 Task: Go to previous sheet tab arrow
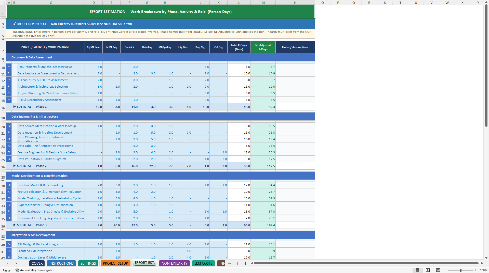click(x=8, y=263)
